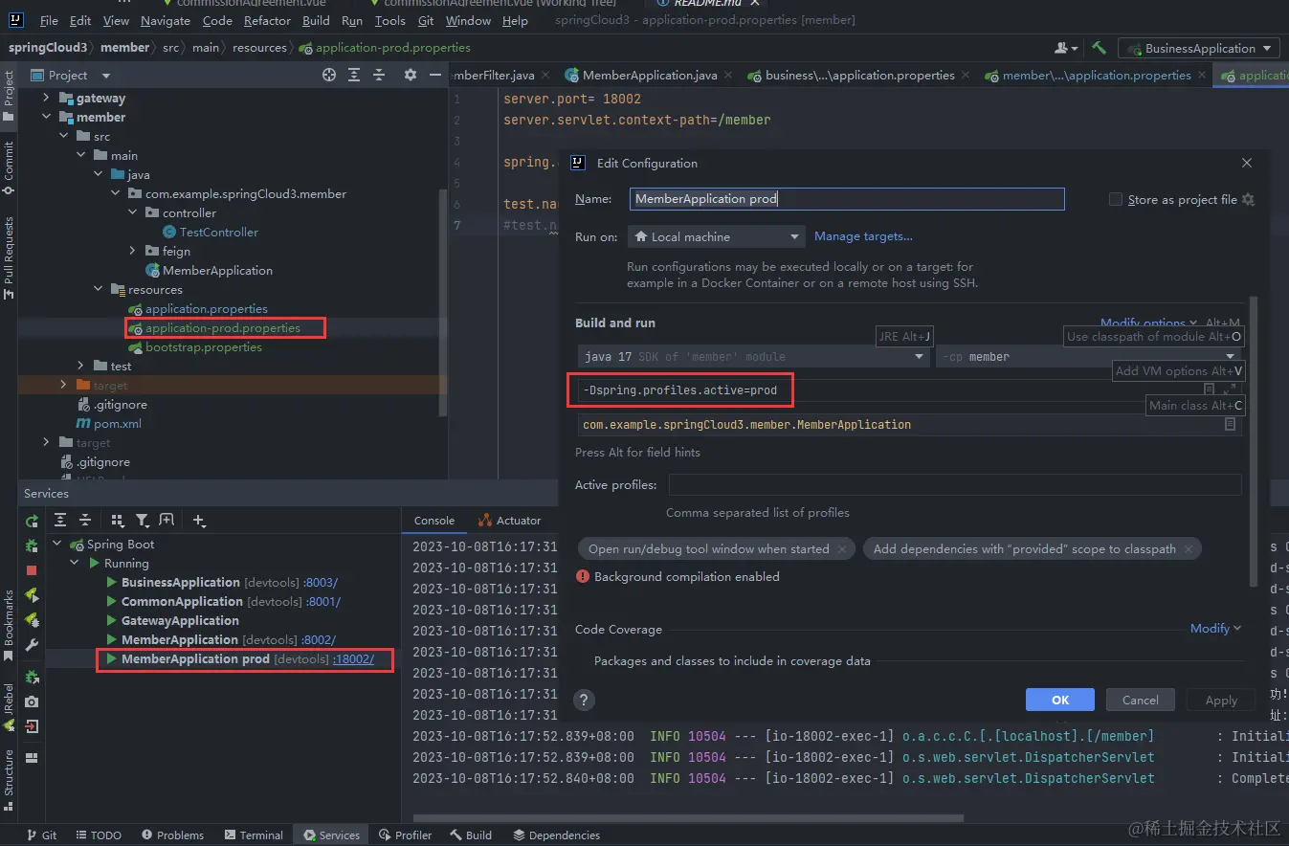Click the camera snapshot icon in Services

click(x=32, y=701)
